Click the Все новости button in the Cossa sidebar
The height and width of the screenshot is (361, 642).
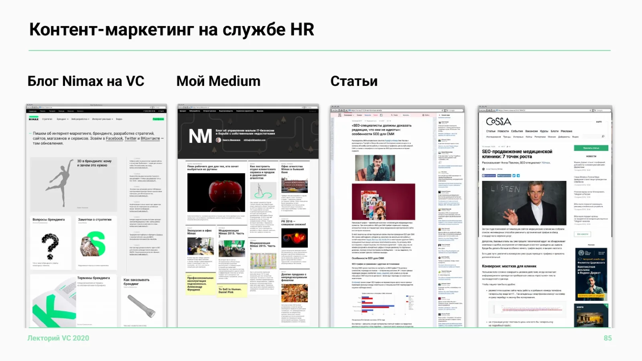point(583,234)
